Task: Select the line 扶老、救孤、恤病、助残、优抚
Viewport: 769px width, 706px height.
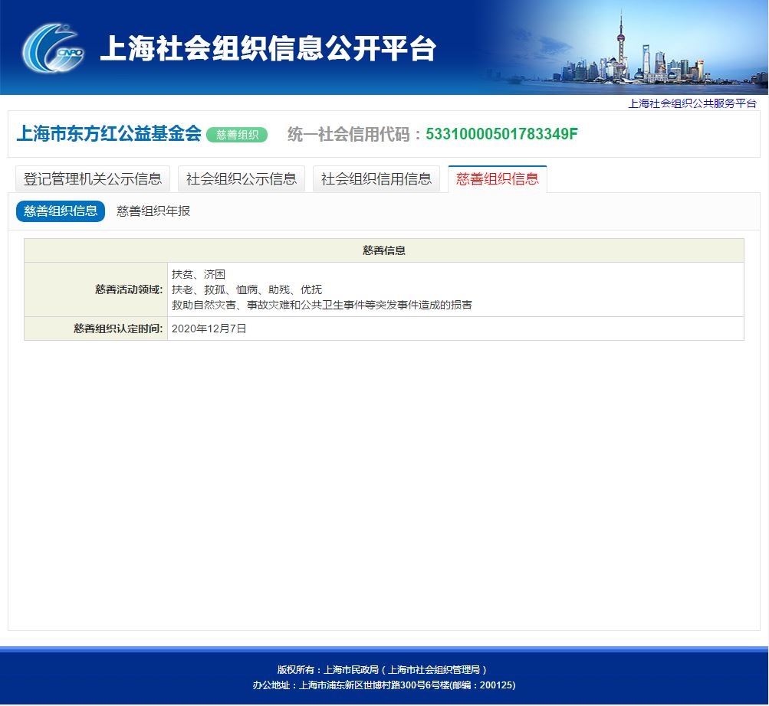Action: (x=247, y=289)
